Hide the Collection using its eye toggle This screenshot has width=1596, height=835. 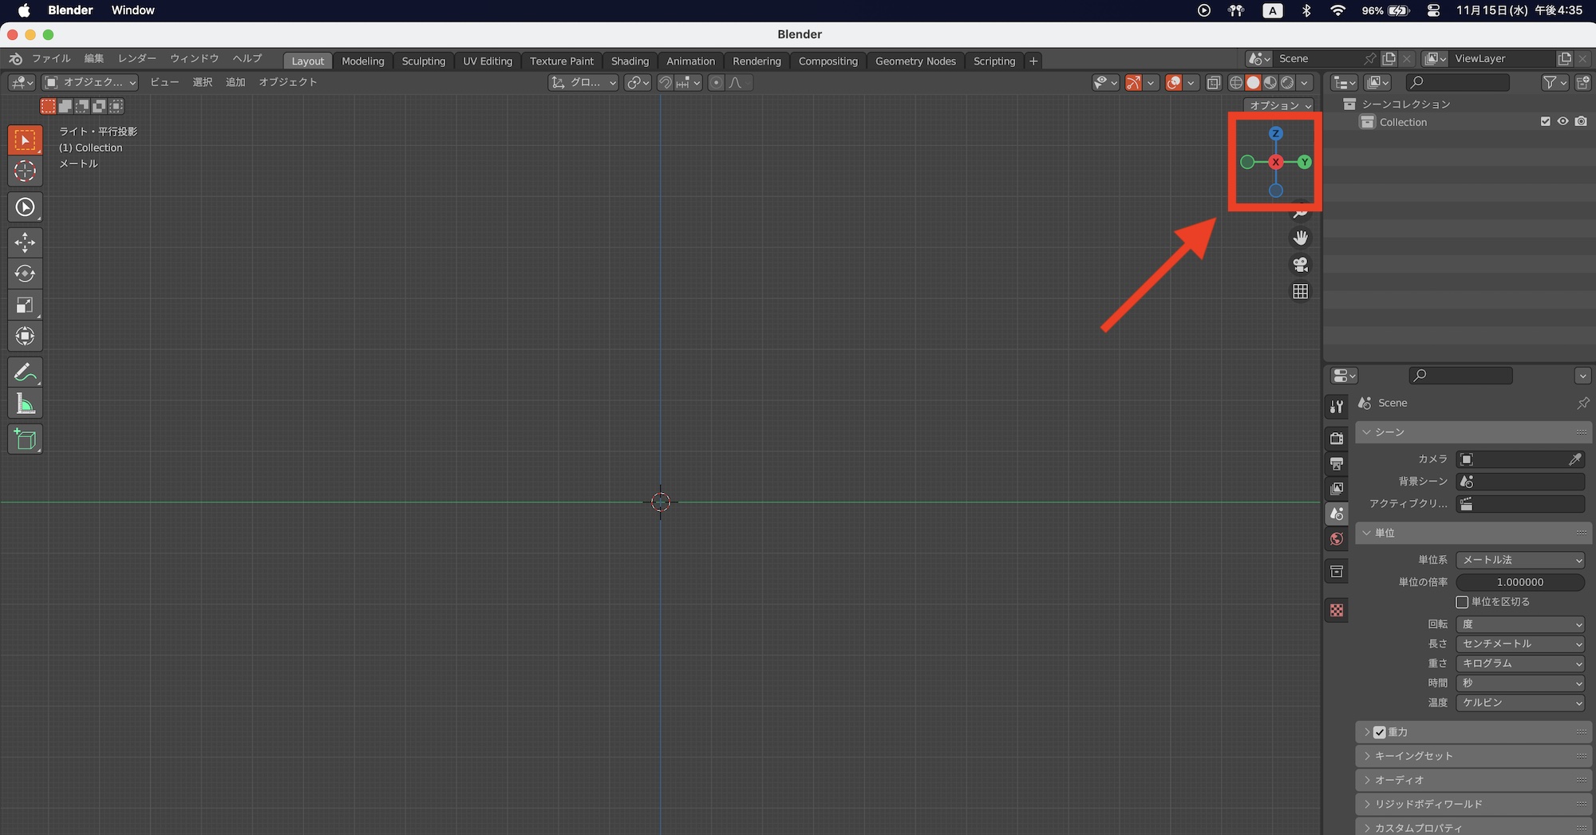[x=1563, y=121]
